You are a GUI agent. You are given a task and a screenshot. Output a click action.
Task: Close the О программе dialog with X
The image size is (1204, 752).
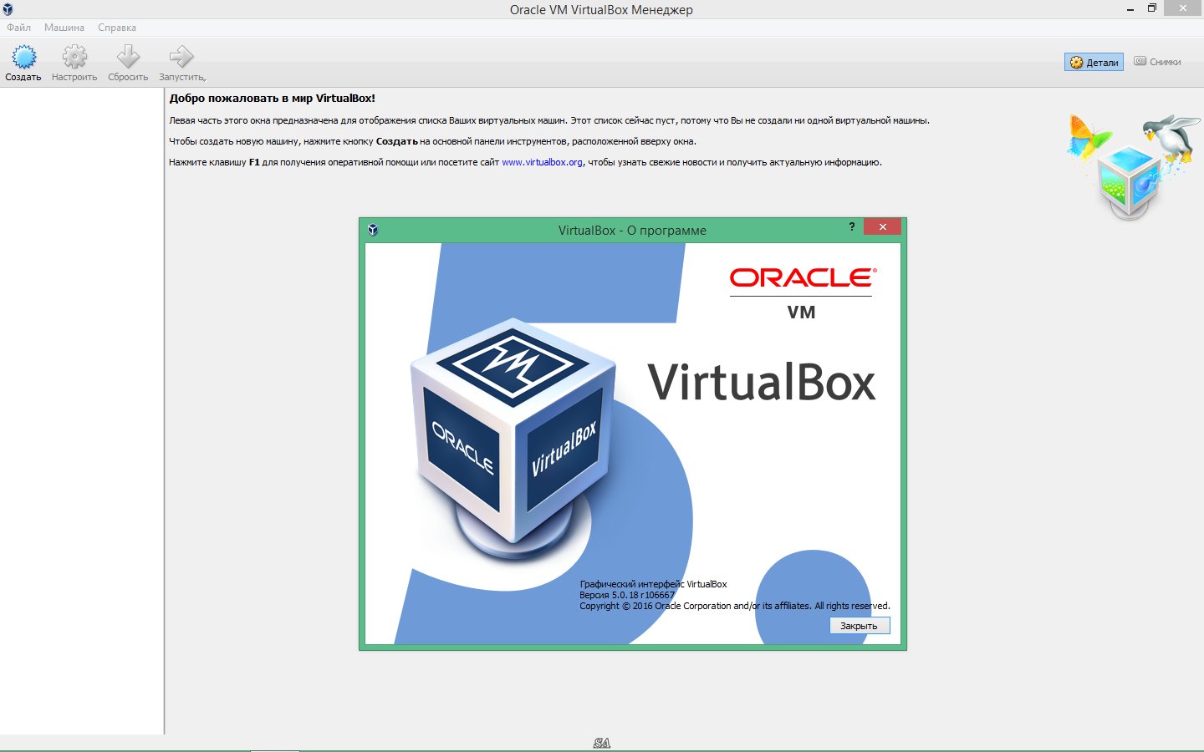(x=882, y=226)
